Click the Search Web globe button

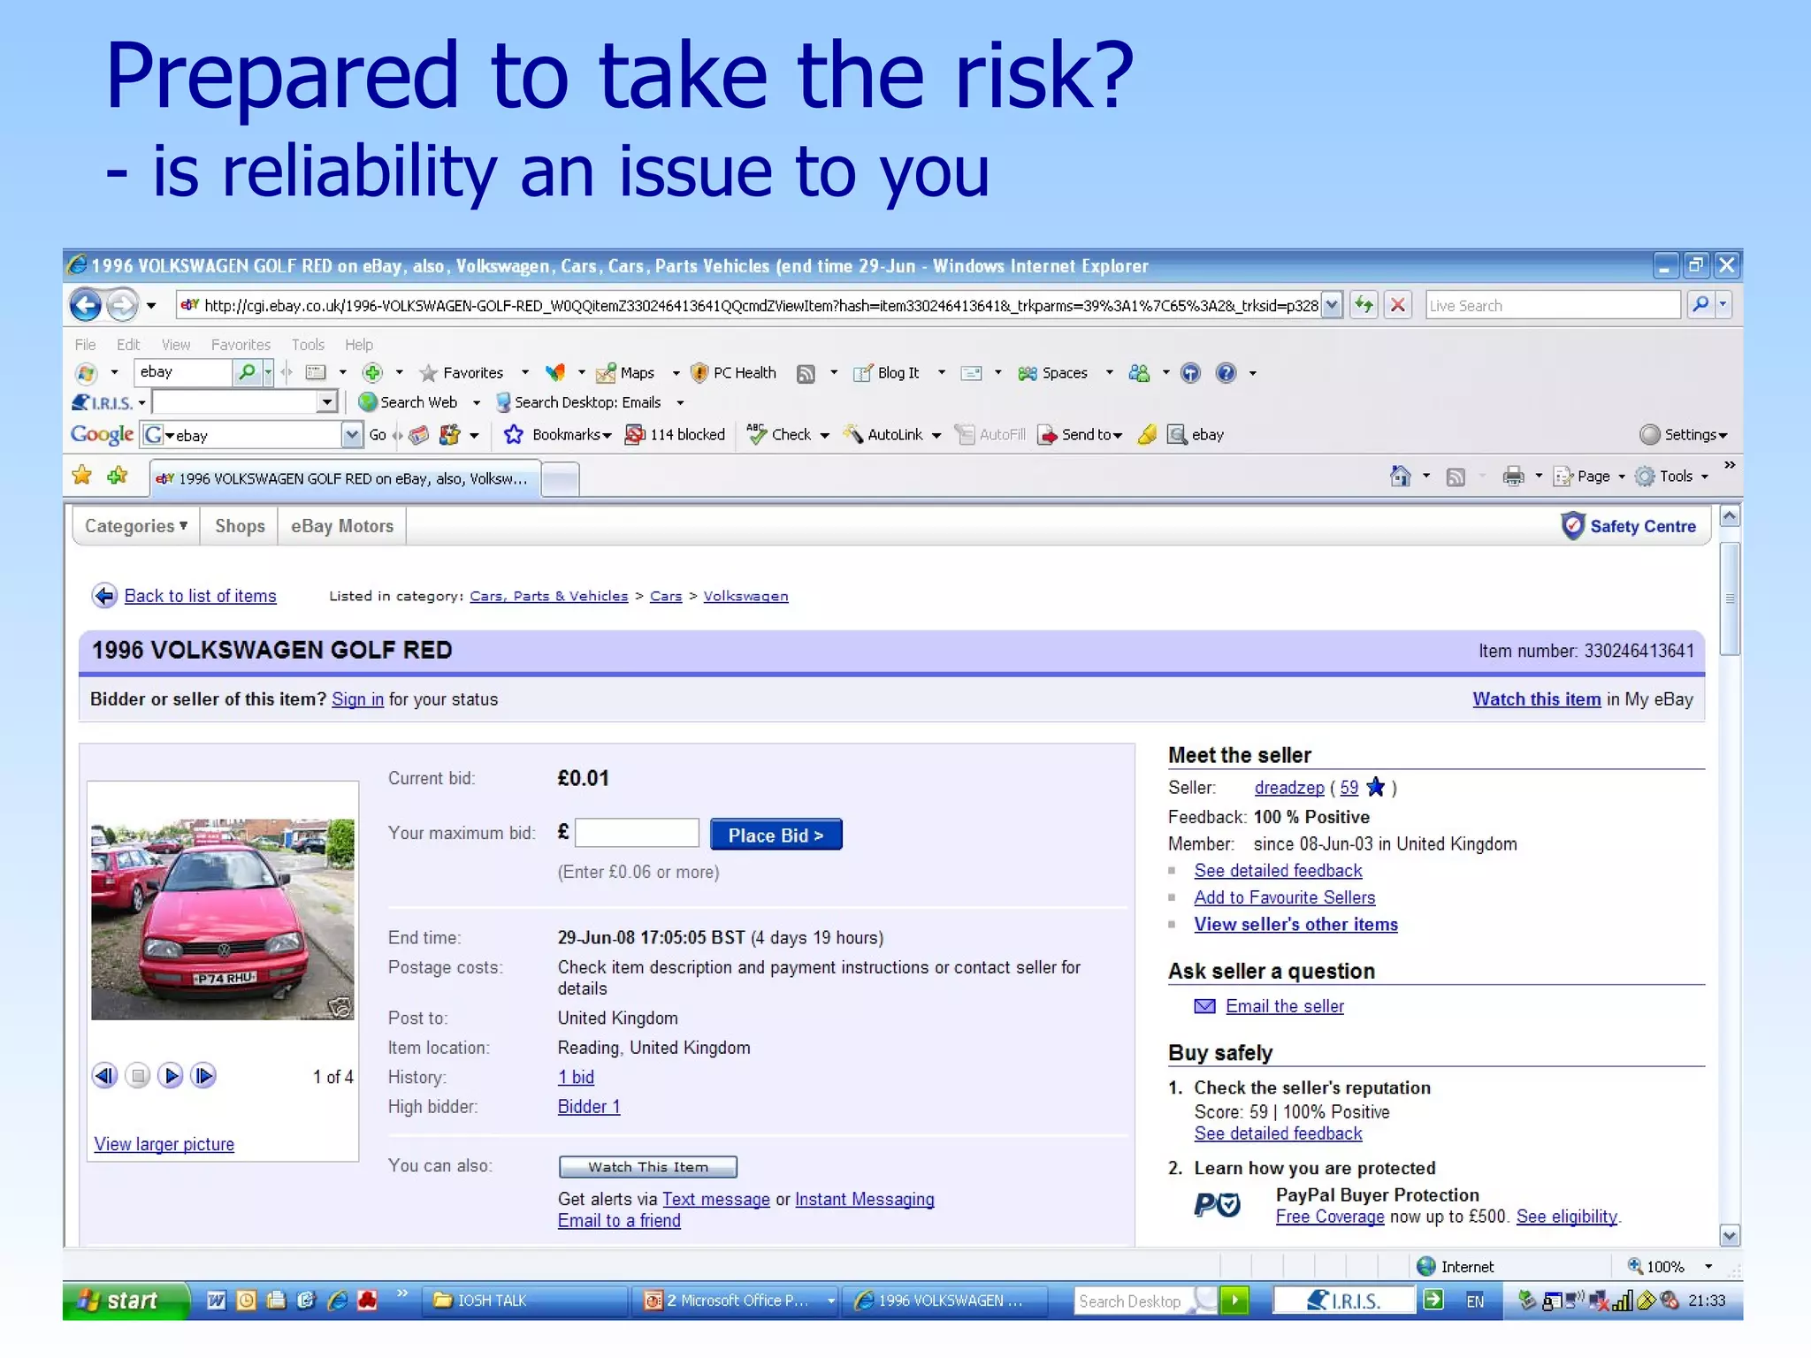pyautogui.click(x=408, y=402)
